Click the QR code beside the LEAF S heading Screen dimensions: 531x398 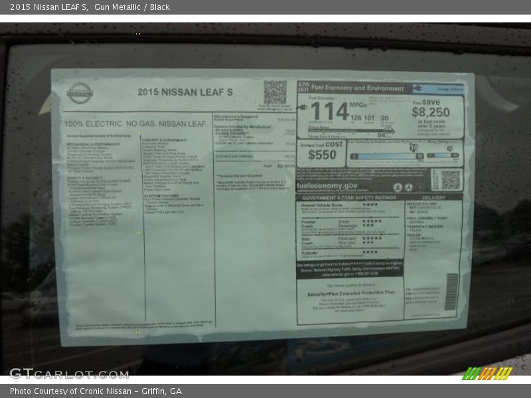pos(275,92)
